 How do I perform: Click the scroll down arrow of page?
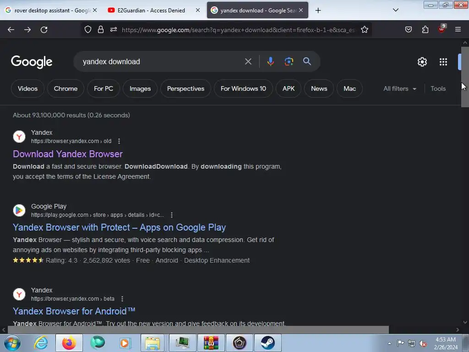465,322
